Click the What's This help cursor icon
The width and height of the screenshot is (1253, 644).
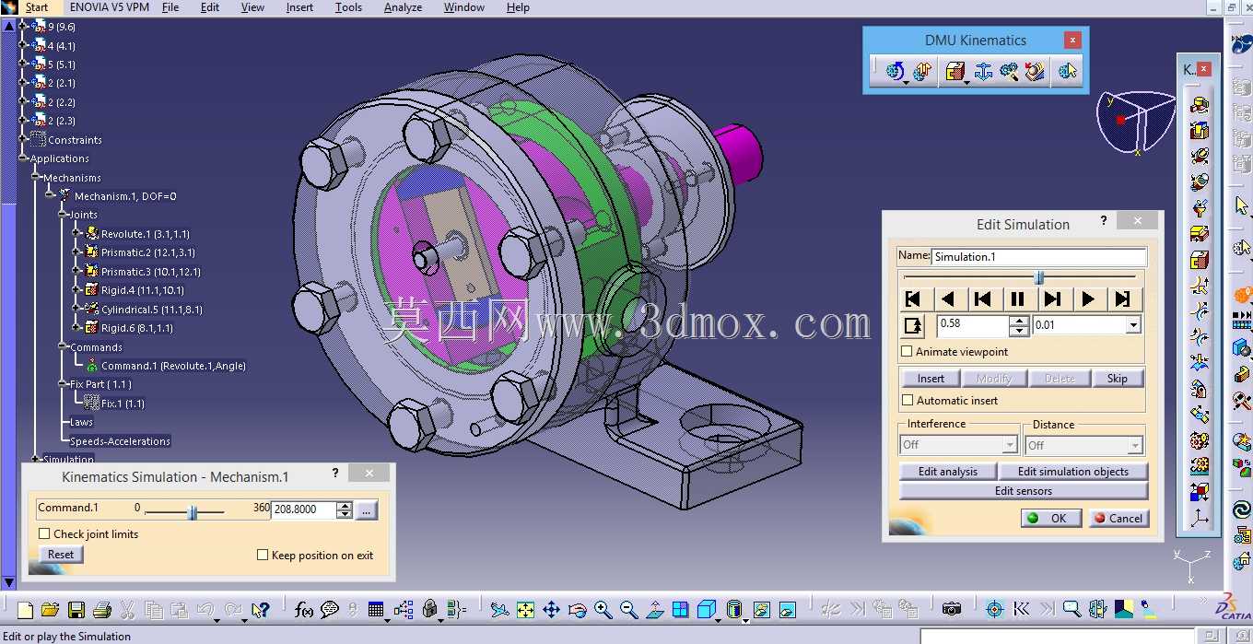(x=260, y=609)
